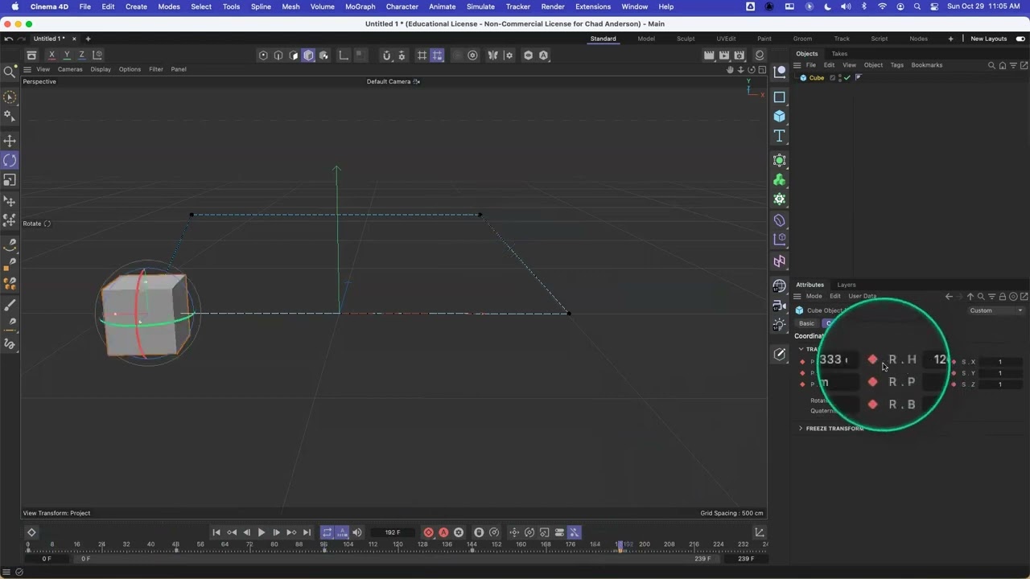Click the coordinate system icon after Z
1030x579 pixels.
point(97,55)
